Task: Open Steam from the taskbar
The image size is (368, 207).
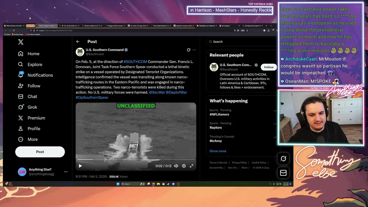Action: tap(168, 184)
